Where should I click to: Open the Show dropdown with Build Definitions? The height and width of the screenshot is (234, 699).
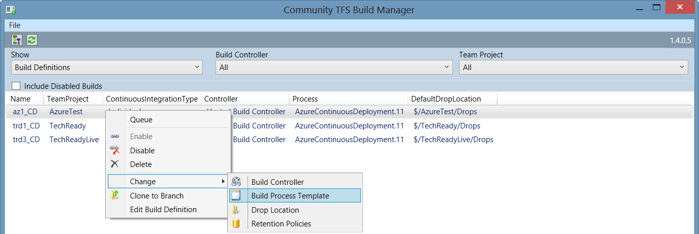pyautogui.click(x=107, y=67)
